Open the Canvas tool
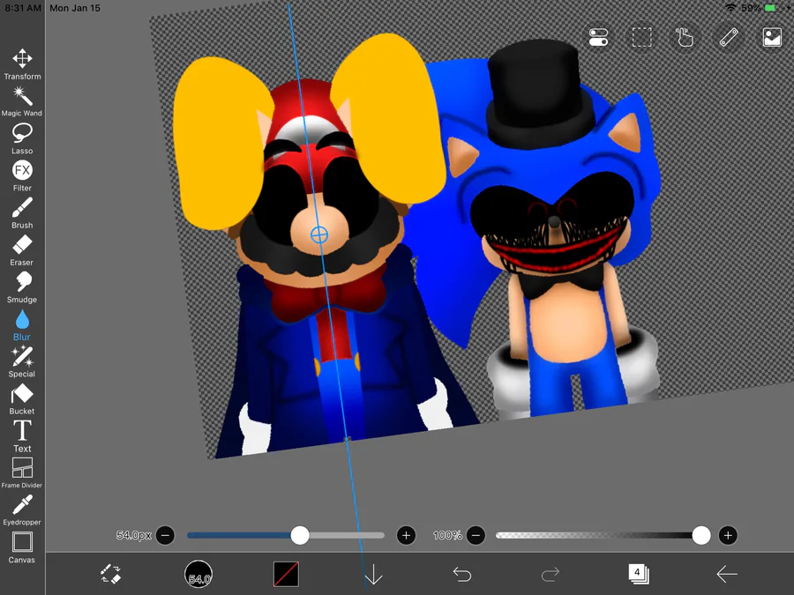 pyautogui.click(x=22, y=547)
